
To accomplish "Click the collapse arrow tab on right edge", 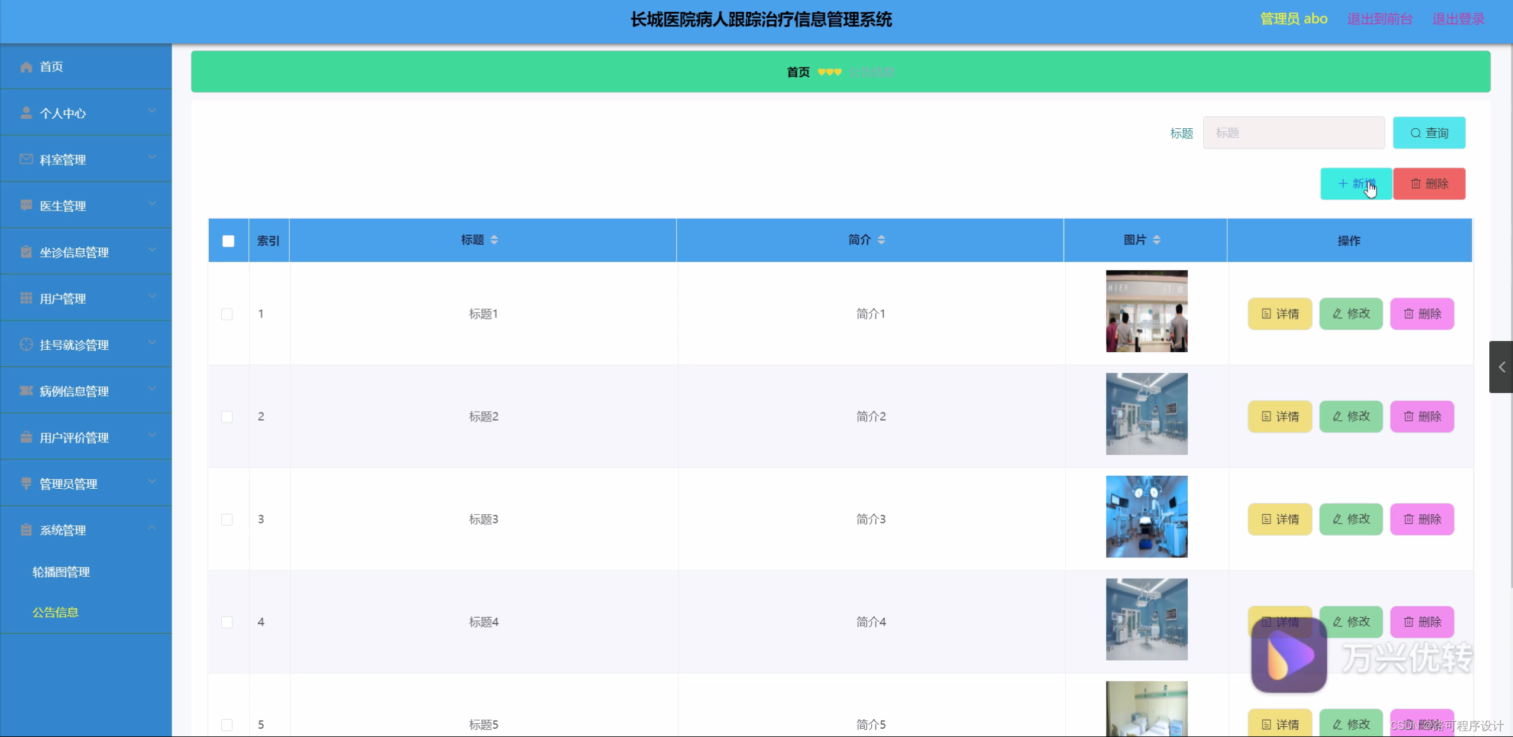I will pyautogui.click(x=1501, y=367).
